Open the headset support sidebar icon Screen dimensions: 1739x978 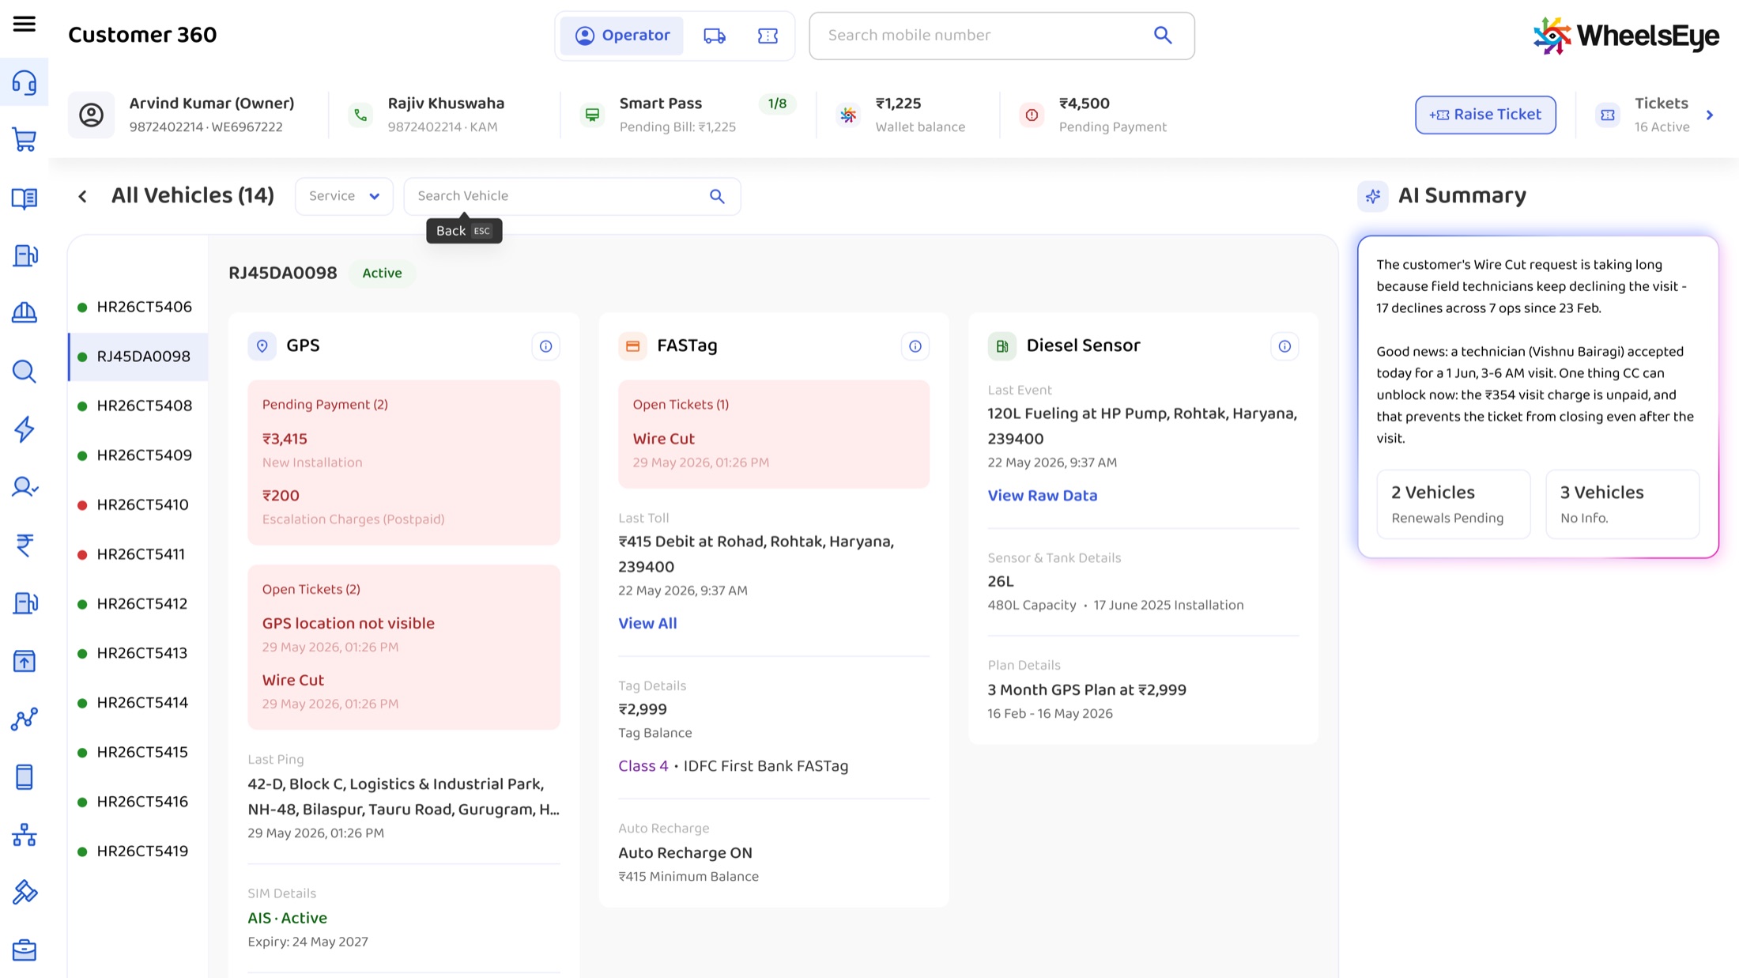pos(25,82)
